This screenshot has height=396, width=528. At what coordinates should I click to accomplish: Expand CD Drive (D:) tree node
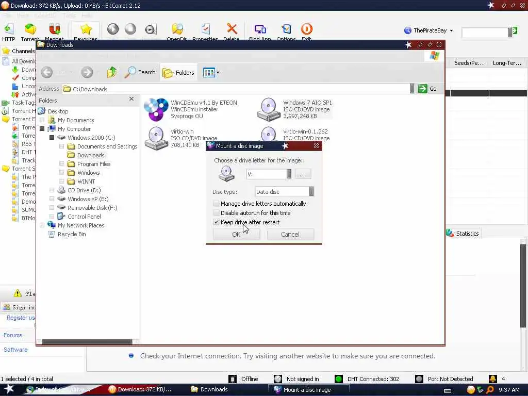tap(52, 190)
